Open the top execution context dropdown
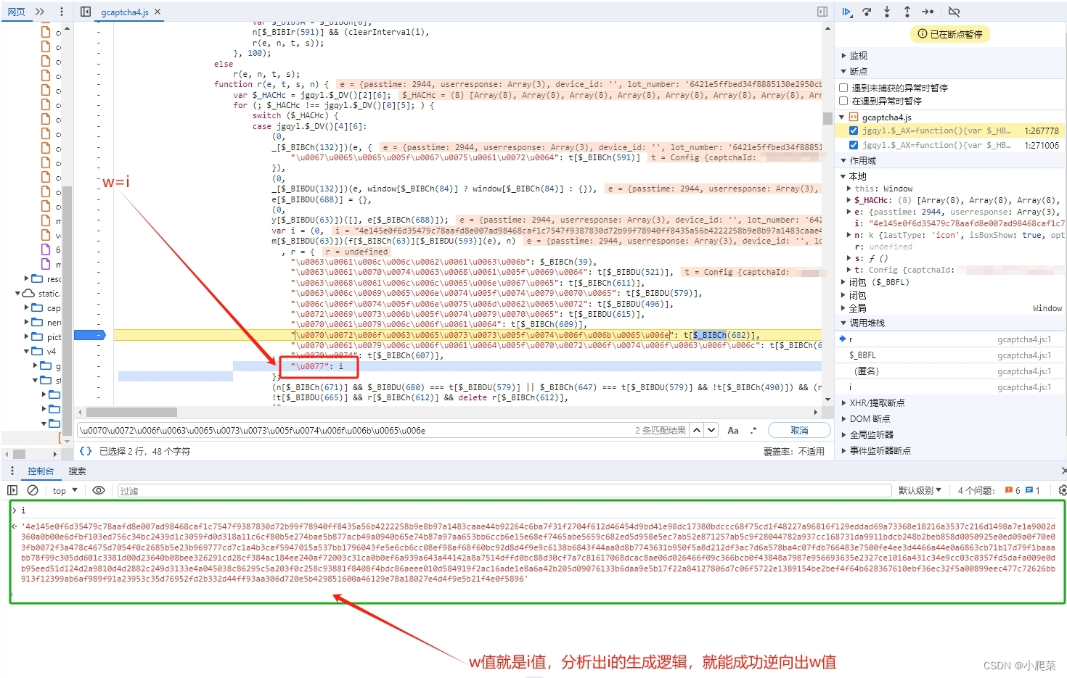Image resolution: width=1067 pixels, height=678 pixels. [65, 491]
